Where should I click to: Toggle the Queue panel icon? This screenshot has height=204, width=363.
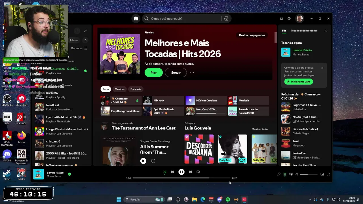pyautogui.click(x=285, y=174)
